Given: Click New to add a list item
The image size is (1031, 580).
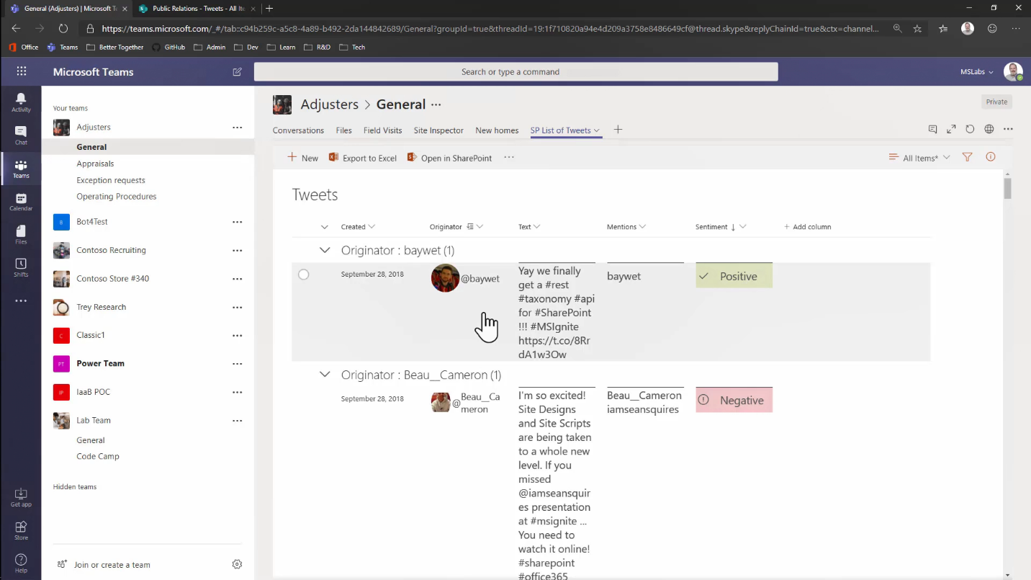Looking at the screenshot, I should click(x=302, y=158).
